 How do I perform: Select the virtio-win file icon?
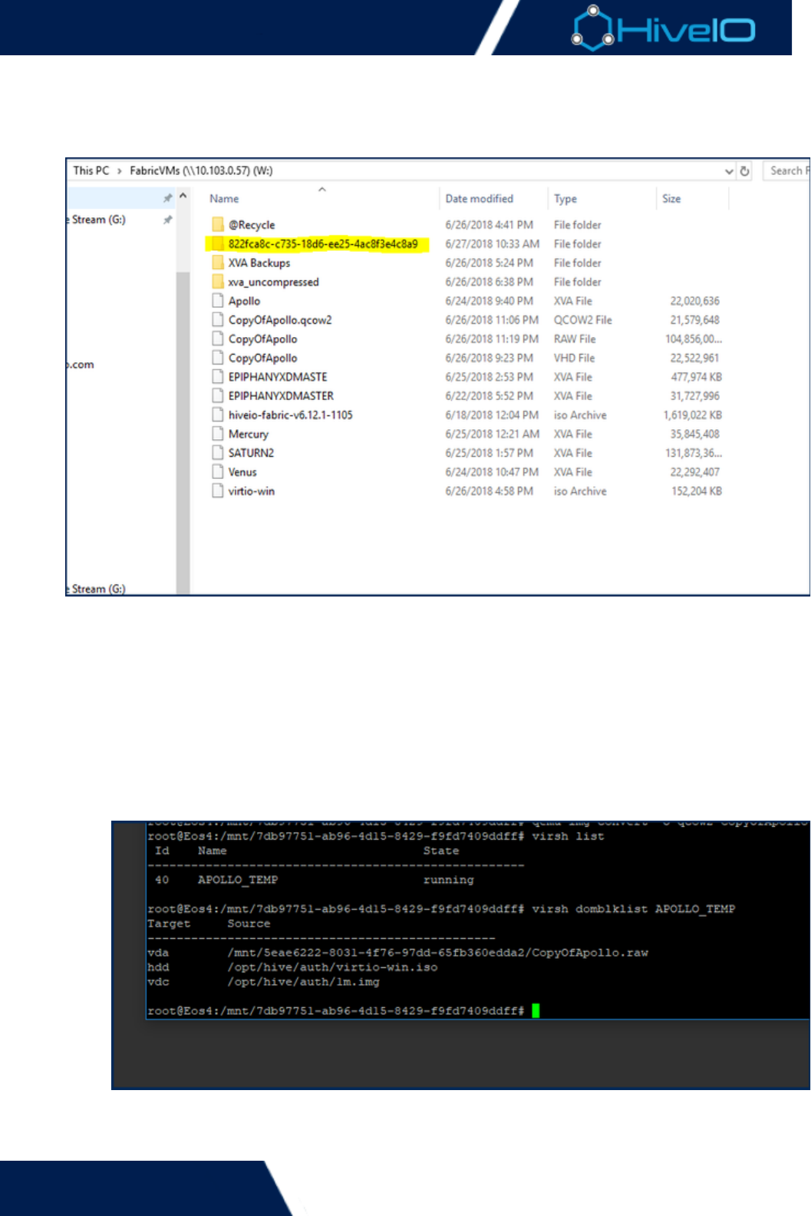pos(218,491)
